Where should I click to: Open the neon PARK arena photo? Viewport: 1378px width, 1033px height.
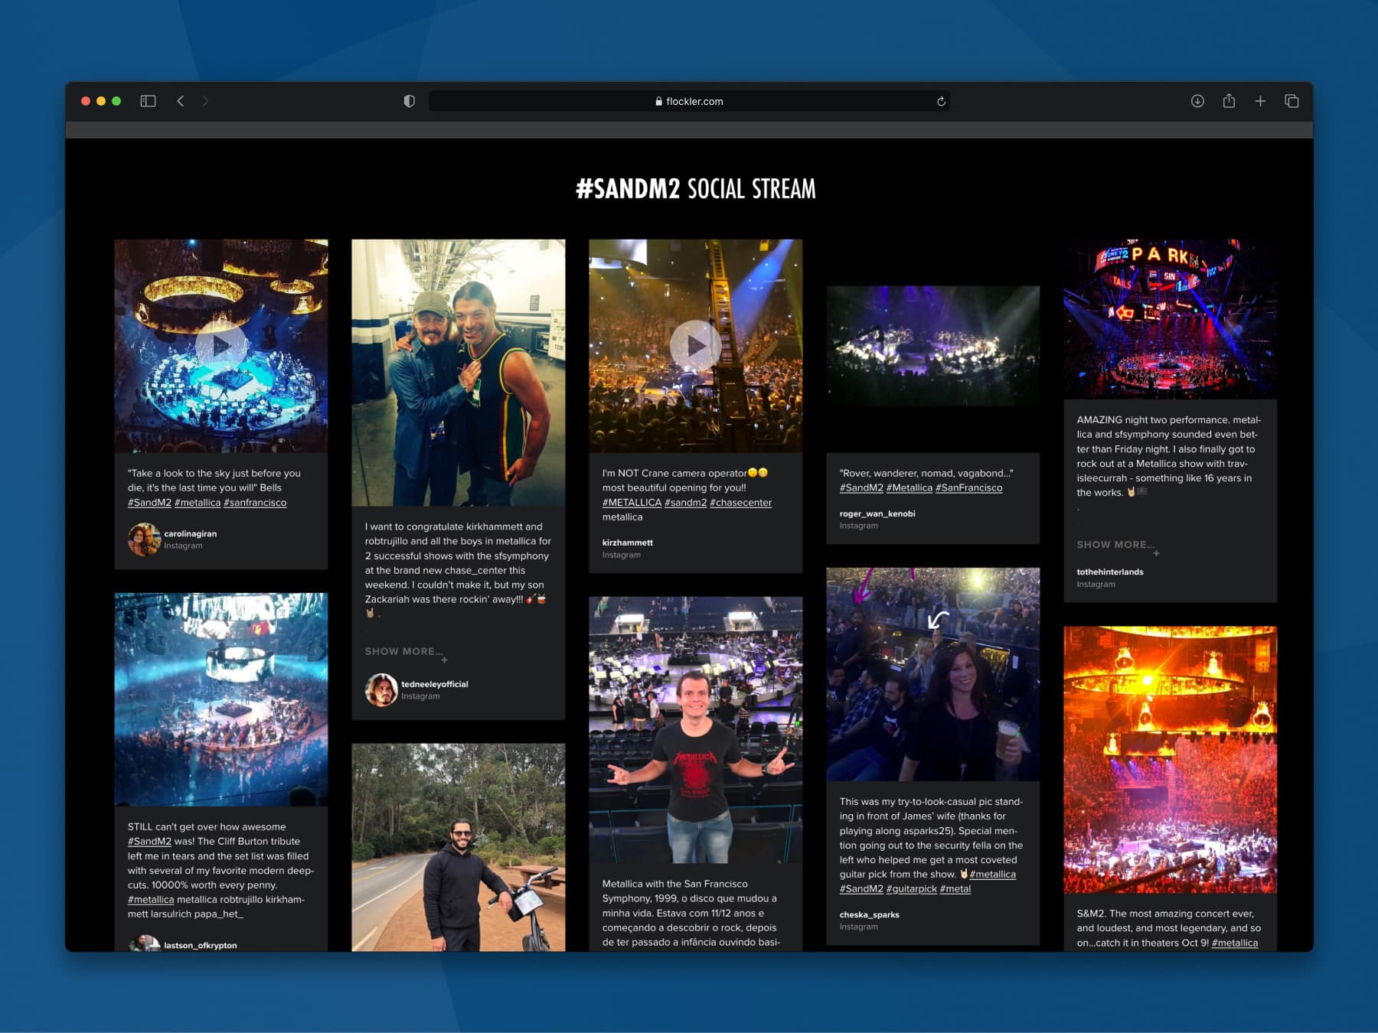click(x=1170, y=319)
